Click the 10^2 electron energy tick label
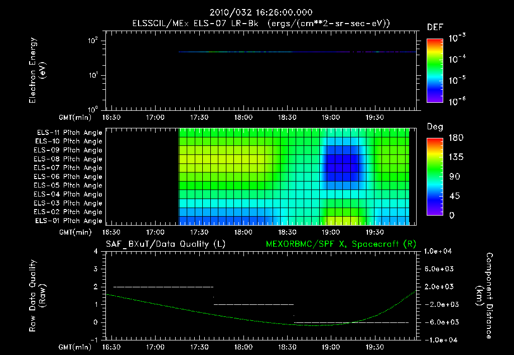This screenshot has height=355, width=514. tap(93, 41)
